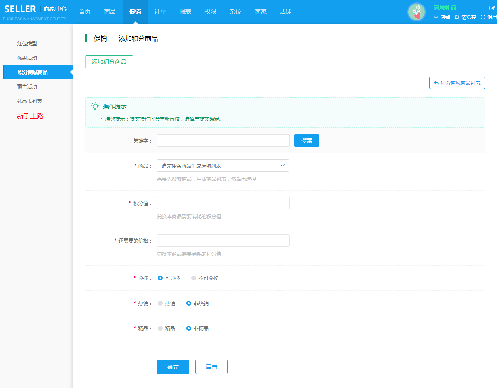The height and width of the screenshot is (388, 497).
Task: Focus the 积分值 input field
Action: tap(223, 203)
